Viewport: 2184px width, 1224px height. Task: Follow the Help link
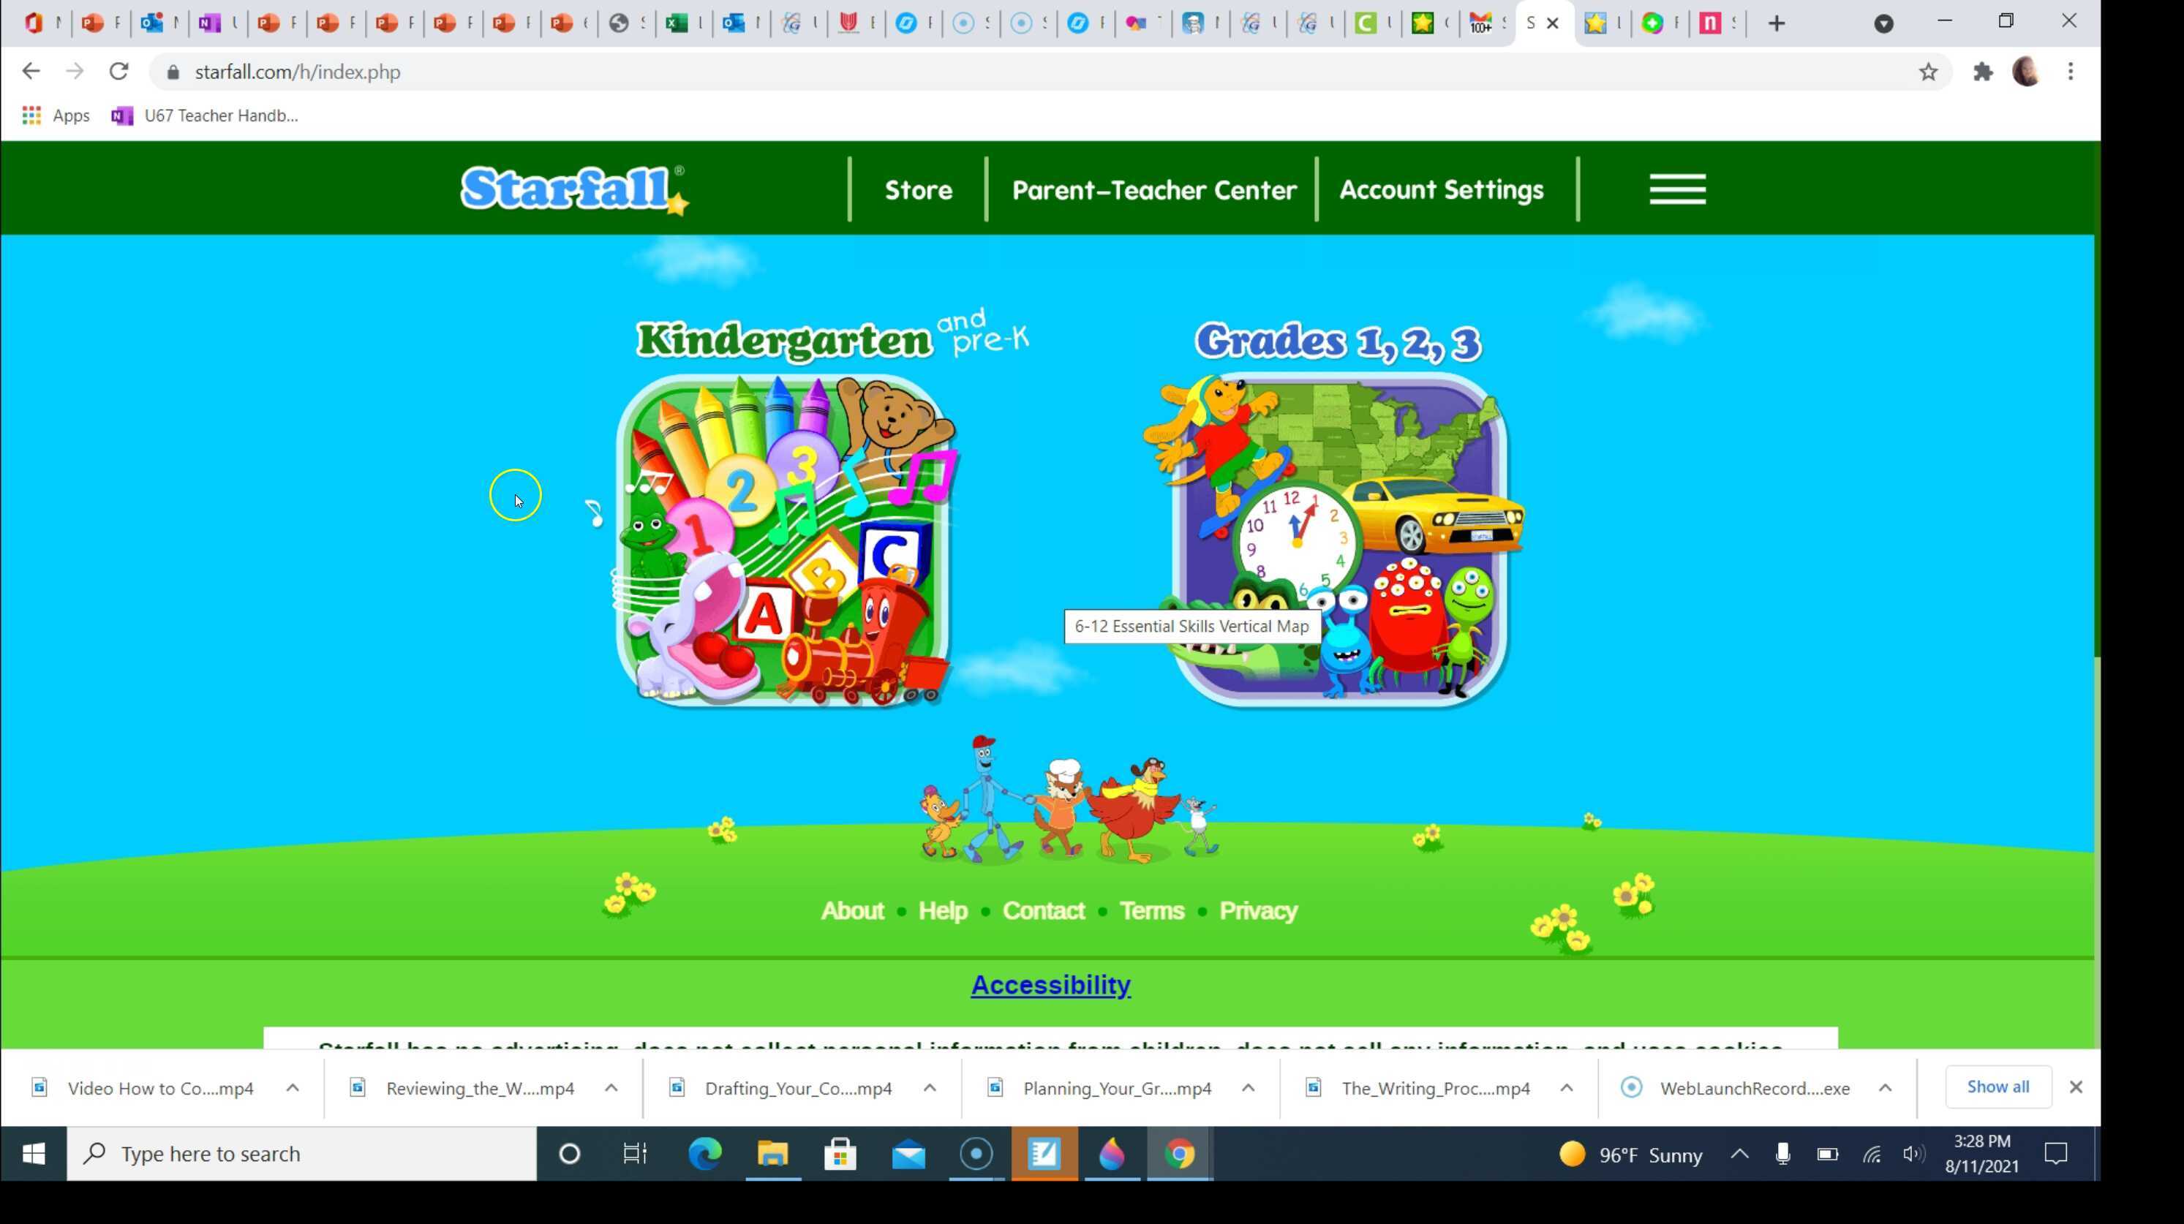[x=943, y=910]
